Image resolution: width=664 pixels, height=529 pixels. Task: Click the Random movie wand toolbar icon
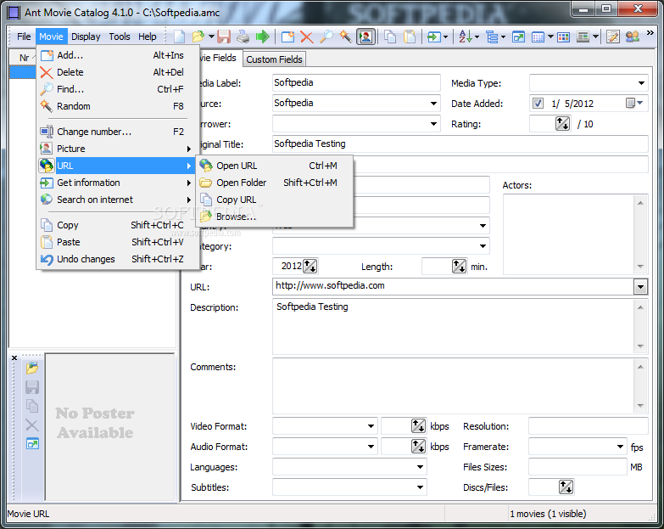point(345,37)
